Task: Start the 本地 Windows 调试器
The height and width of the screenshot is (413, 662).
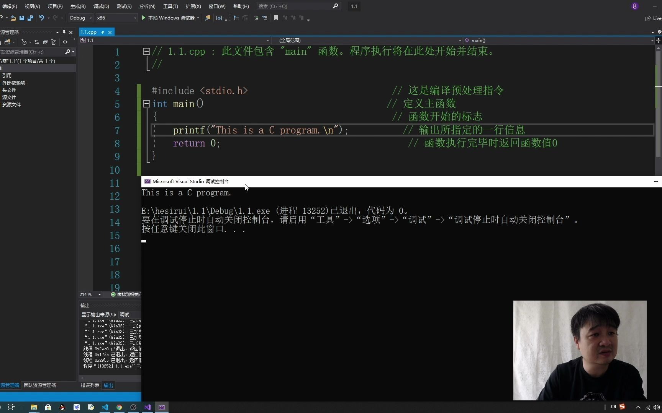Action: pos(168,18)
